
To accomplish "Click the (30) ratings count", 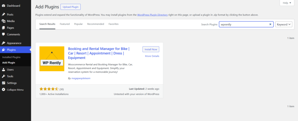I will (x=62, y=89).
